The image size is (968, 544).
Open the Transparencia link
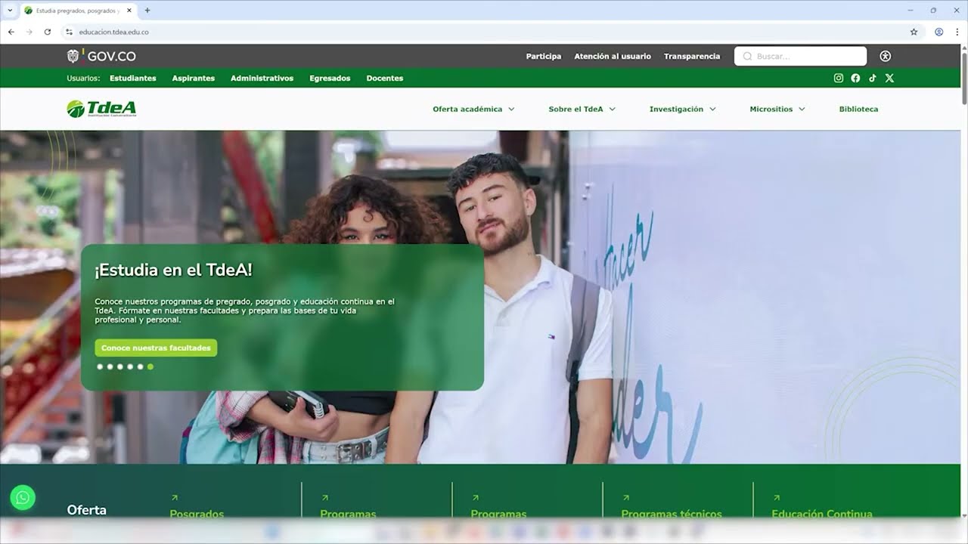692,56
